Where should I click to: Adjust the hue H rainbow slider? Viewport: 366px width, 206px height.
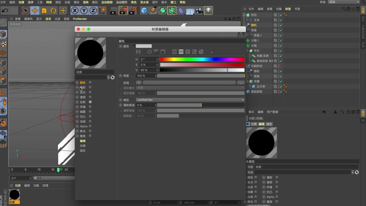202,59
